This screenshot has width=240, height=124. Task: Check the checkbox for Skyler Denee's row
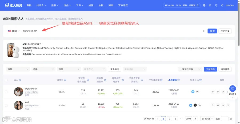pyautogui.click(x=6, y=92)
